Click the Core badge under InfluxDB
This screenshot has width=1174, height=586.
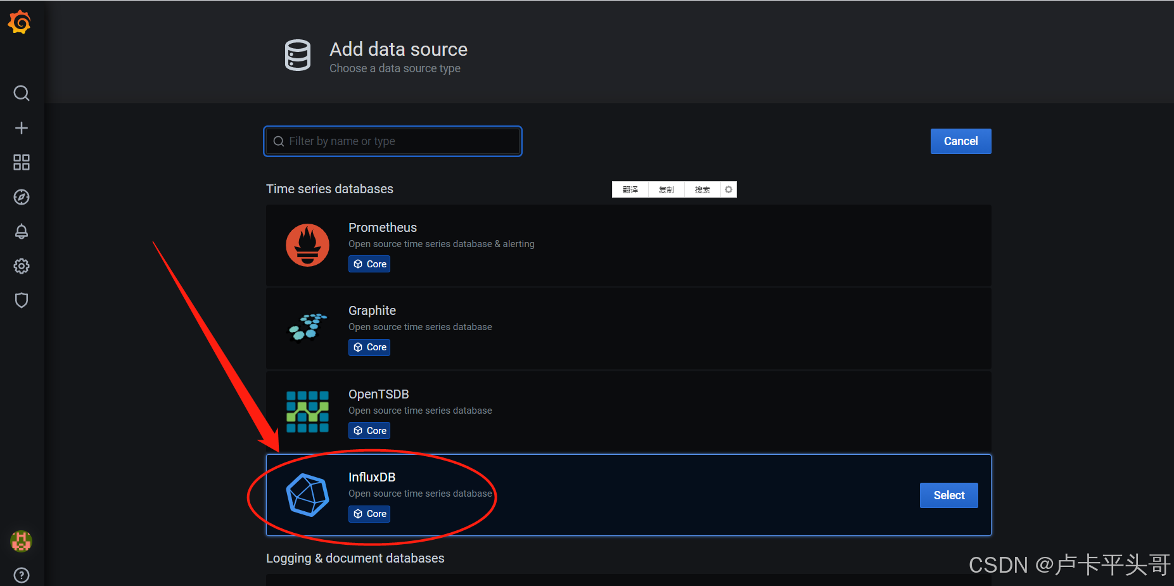click(x=369, y=514)
